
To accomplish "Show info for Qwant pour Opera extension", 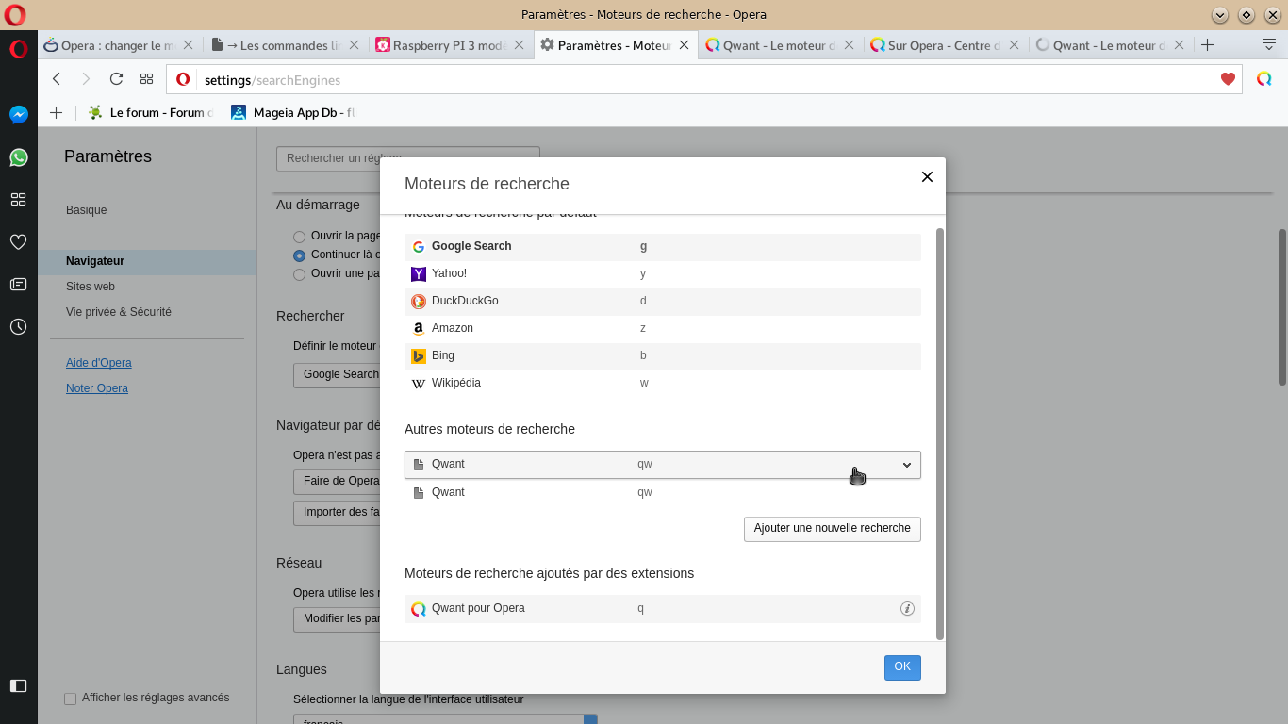I will click(x=907, y=608).
